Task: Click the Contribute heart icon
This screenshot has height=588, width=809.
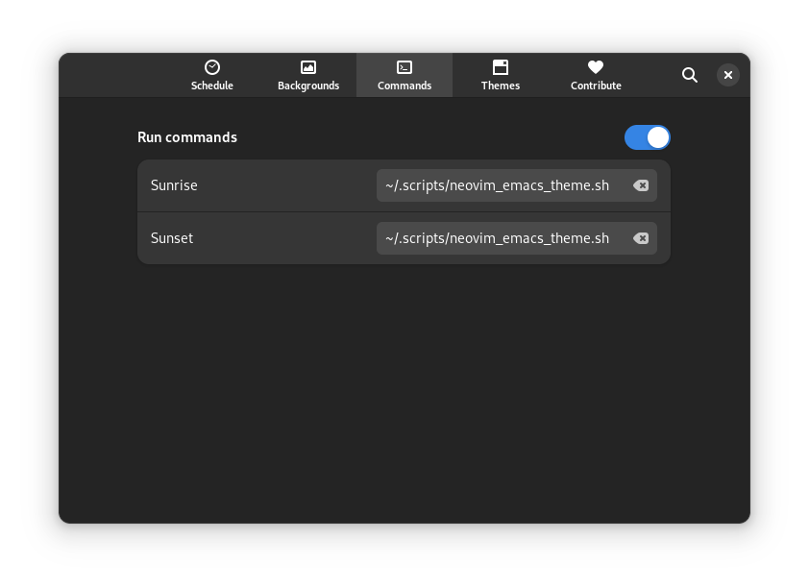Action: [x=596, y=67]
